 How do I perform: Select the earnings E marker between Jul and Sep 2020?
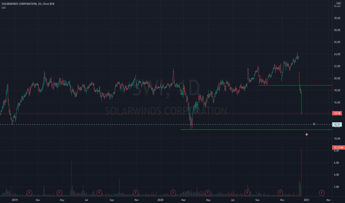pyautogui.click(x=247, y=193)
